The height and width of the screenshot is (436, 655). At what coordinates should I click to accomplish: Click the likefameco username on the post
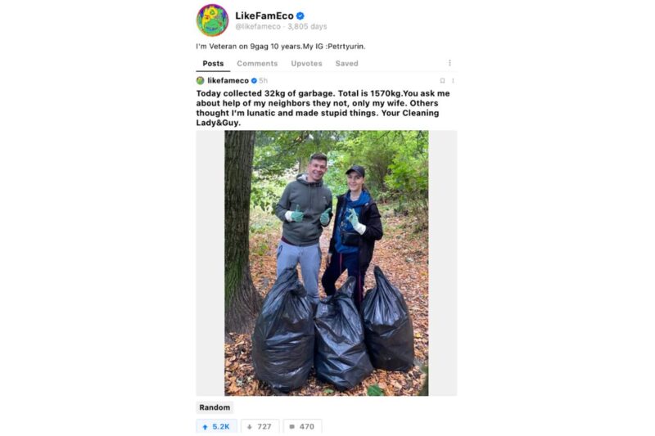tap(228, 80)
